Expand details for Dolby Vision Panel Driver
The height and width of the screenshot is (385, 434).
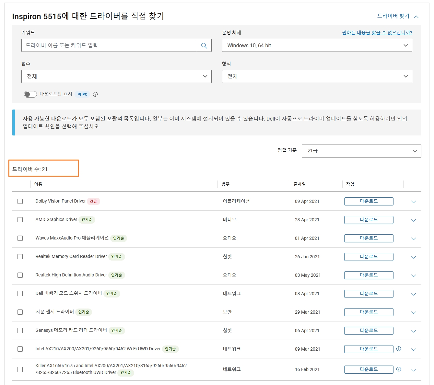(413, 201)
